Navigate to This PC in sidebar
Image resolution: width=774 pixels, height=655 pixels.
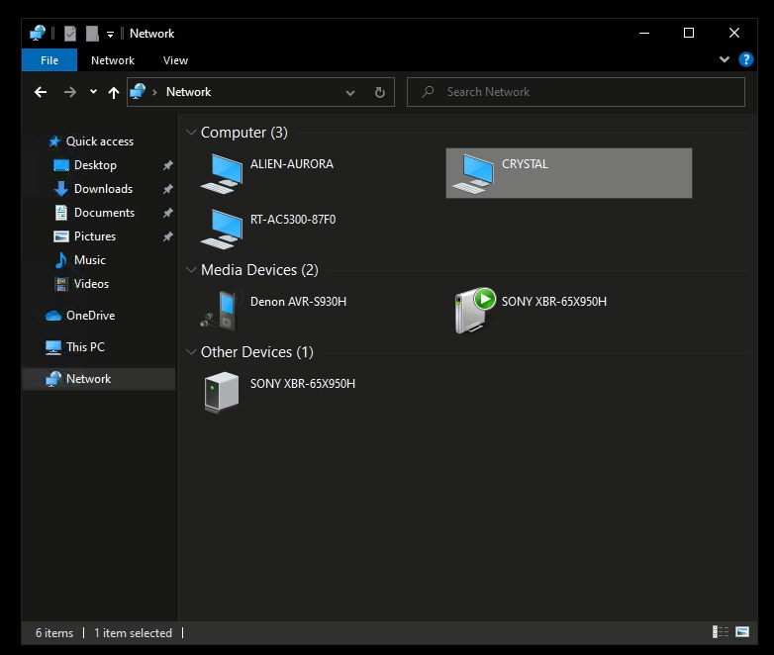(x=85, y=347)
